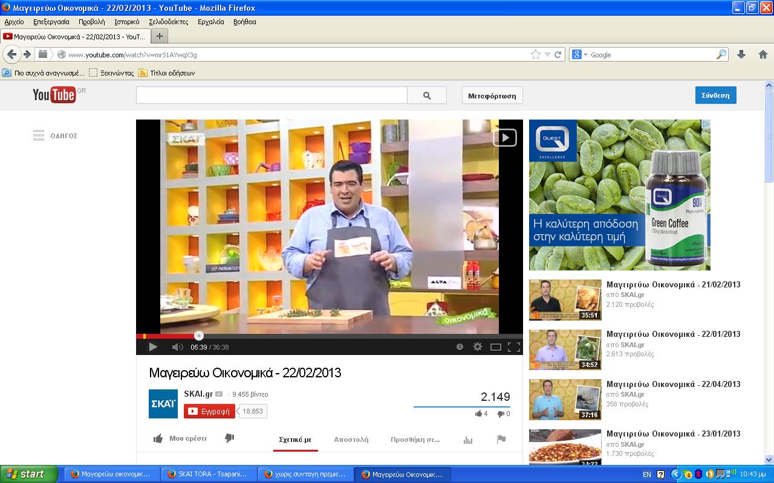Click the Watch Later clock icon
This screenshot has height=483, width=774.
pos(460,347)
